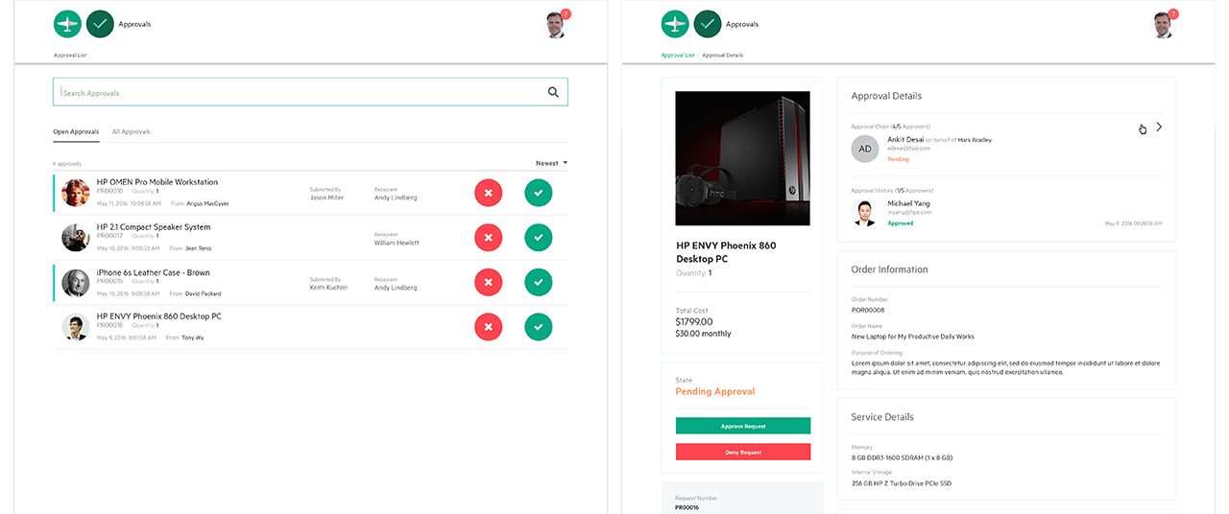Click the Approval Details section heading
This screenshot has width=1229, height=514.
coord(886,96)
